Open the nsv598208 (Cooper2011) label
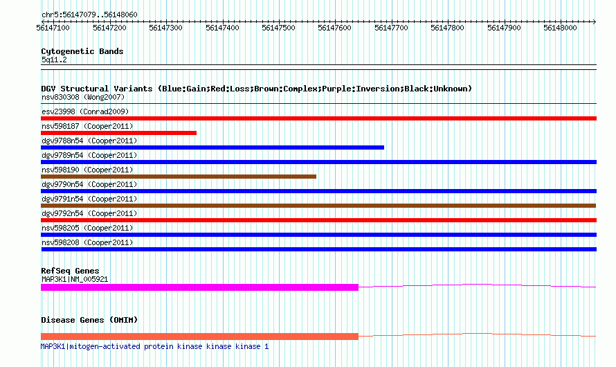 pos(87,242)
